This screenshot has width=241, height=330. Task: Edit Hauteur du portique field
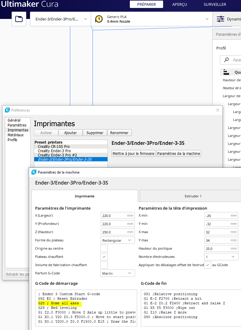point(221,248)
